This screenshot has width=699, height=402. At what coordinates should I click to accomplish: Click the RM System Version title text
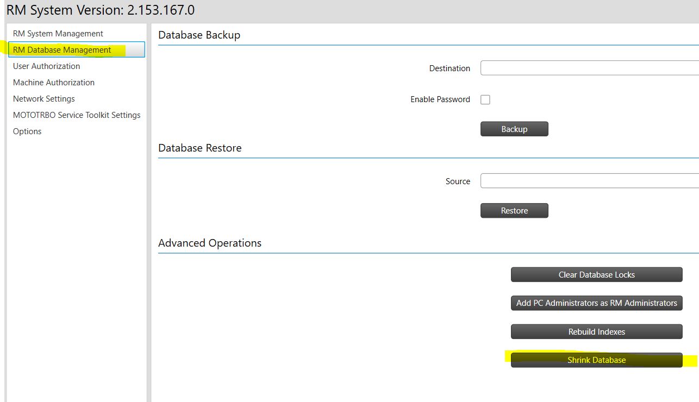101,10
